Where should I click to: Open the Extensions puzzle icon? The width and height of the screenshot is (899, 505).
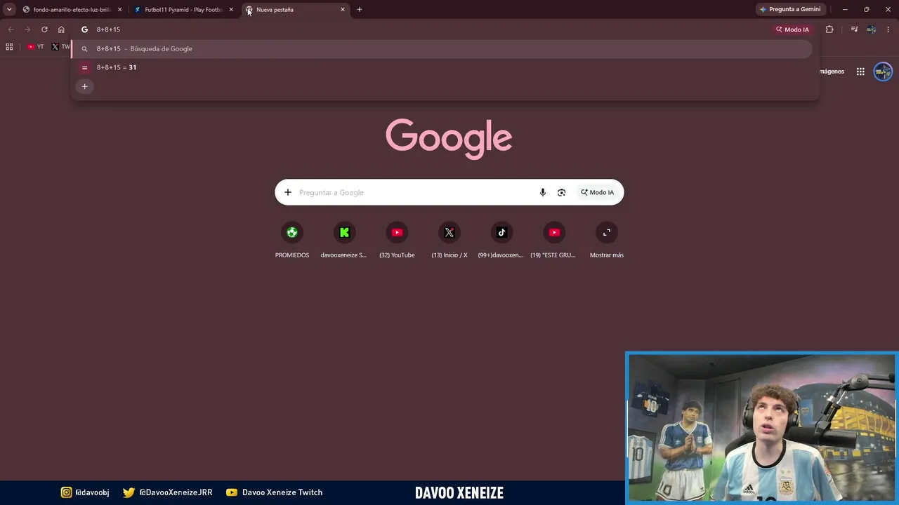coord(829,29)
